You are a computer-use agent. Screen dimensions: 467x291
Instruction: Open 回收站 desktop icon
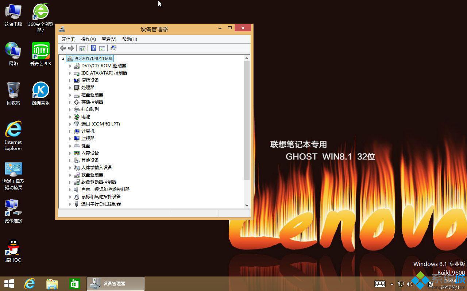(13, 93)
